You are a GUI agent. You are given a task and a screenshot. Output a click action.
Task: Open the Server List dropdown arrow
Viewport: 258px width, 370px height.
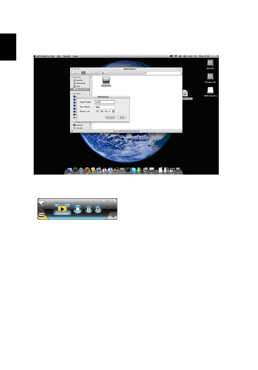[x=113, y=111]
